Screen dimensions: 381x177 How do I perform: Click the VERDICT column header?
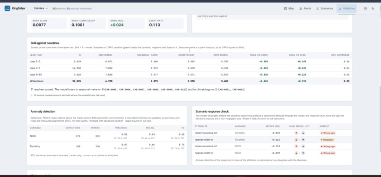tap(325, 126)
